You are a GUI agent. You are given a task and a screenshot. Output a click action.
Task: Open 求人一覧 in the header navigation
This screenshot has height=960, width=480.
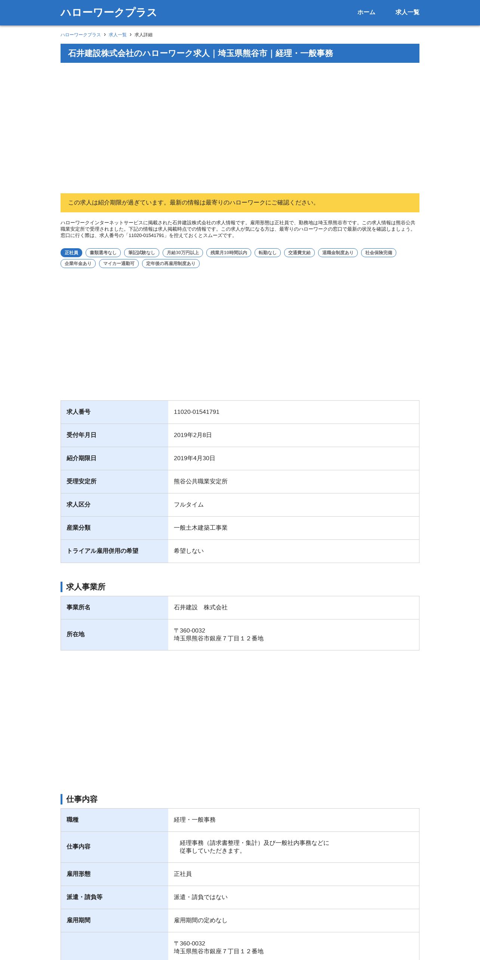coord(407,12)
